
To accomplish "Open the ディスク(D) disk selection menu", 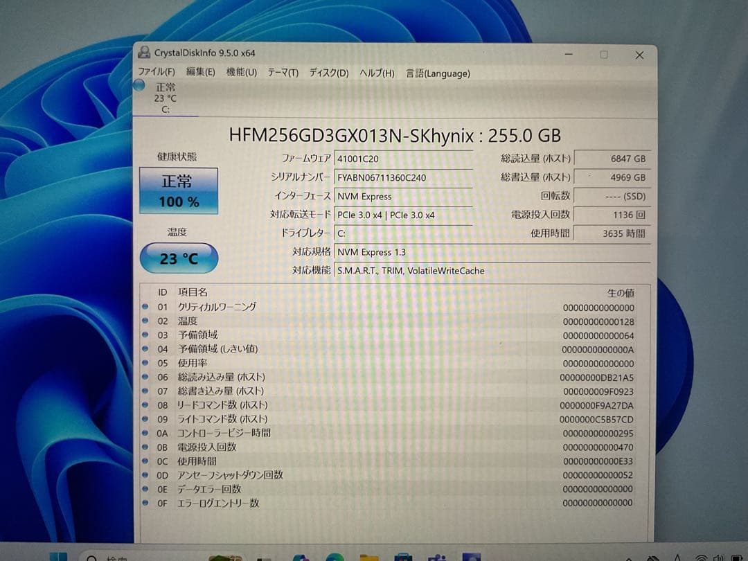I will click(328, 73).
